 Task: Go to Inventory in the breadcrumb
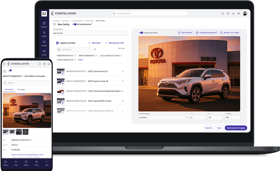[x=56, y=21]
